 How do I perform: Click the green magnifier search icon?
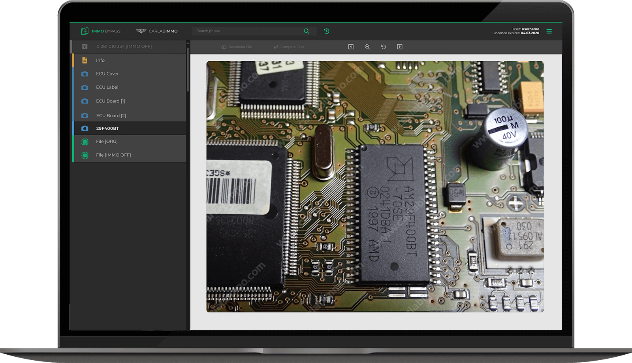coord(307,31)
